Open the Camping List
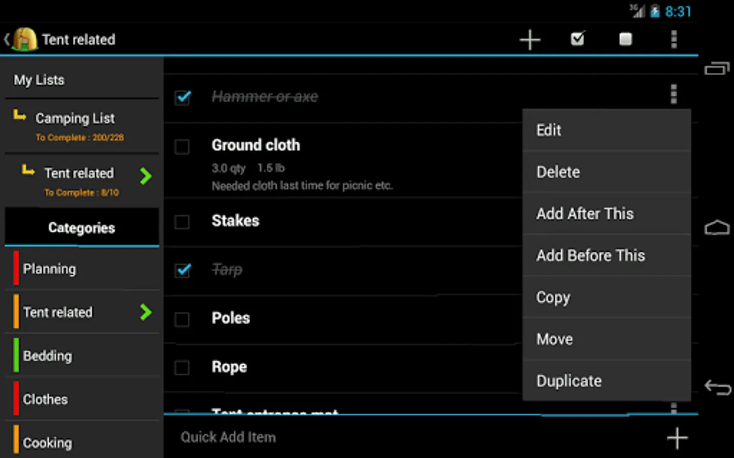The width and height of the screenshot is (734, 458). pos(82,126)
